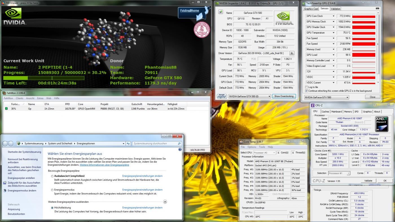Open the address bar history dropdown in Energieoptionen
Screen dimensions: 395x222
[x=124, y=144]
